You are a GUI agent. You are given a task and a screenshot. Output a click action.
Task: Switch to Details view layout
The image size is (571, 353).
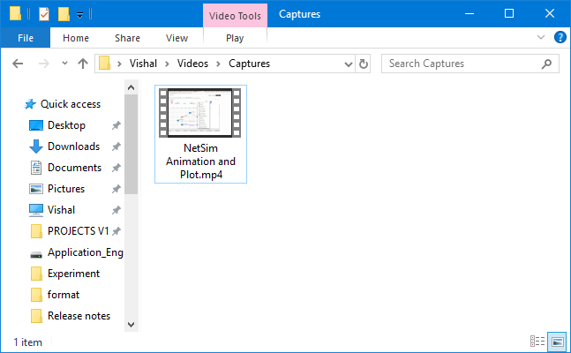(x=537, y=342)
